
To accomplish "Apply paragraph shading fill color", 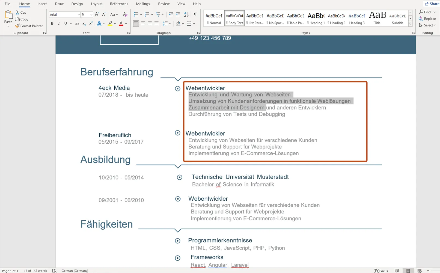I will [178, 23].
